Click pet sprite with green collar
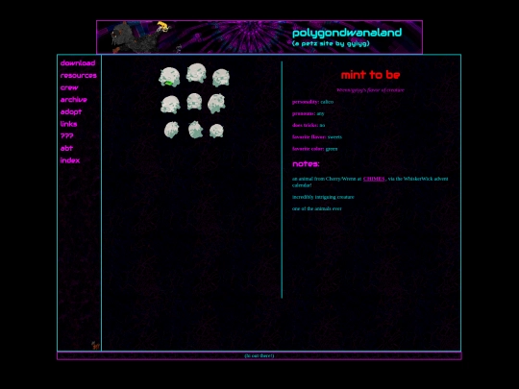519x389 pixels. coord(169,77)
